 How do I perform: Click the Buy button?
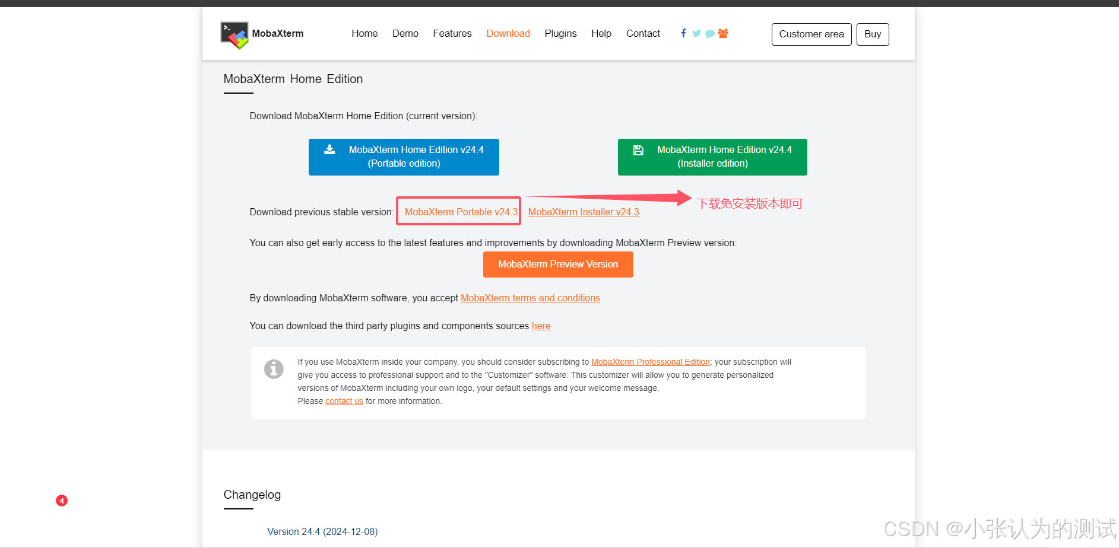click(x=873, y=34)
